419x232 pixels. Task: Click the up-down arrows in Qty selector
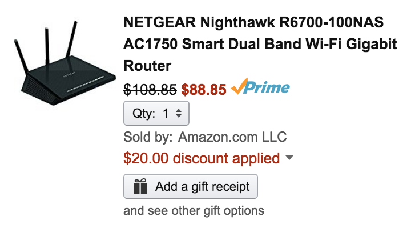coord(179,113)
